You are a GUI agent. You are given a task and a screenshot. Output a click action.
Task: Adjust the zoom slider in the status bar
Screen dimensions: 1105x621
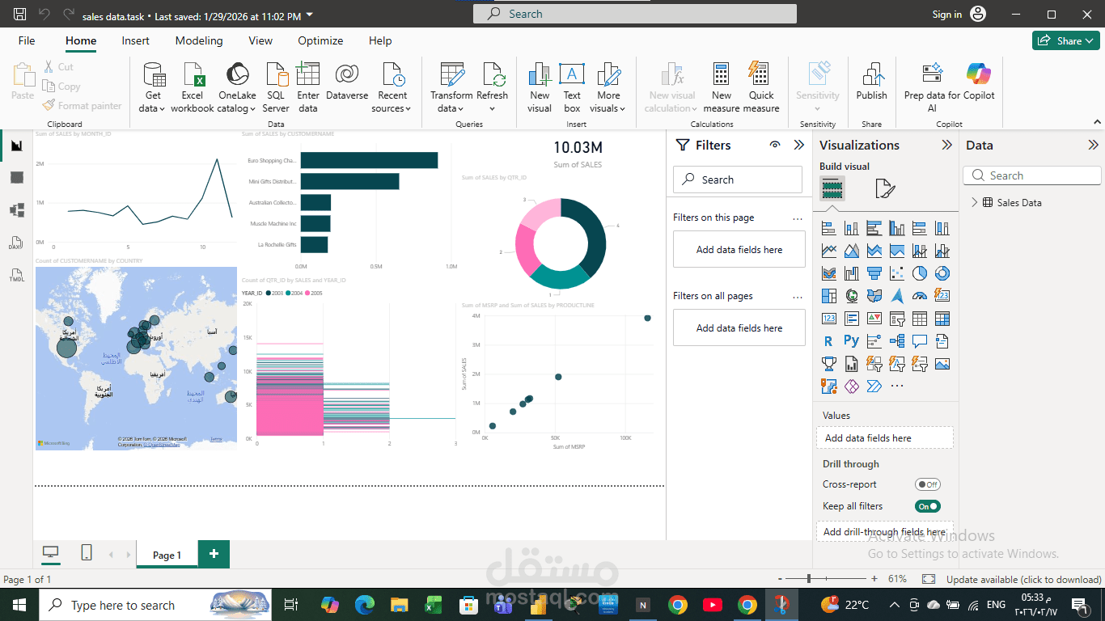coord(809,579)
